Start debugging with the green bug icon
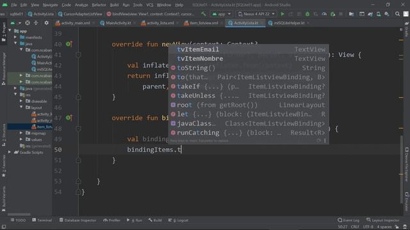This screenshot has height=230, width=410. point(307,14)
